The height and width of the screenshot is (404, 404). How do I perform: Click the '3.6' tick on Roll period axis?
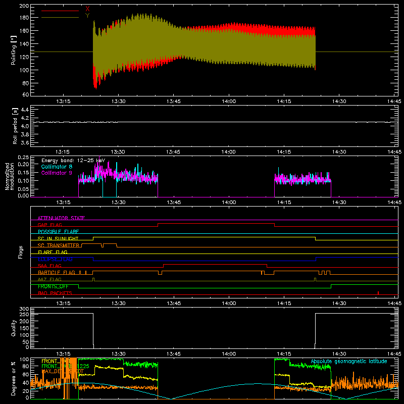point(25,142)
